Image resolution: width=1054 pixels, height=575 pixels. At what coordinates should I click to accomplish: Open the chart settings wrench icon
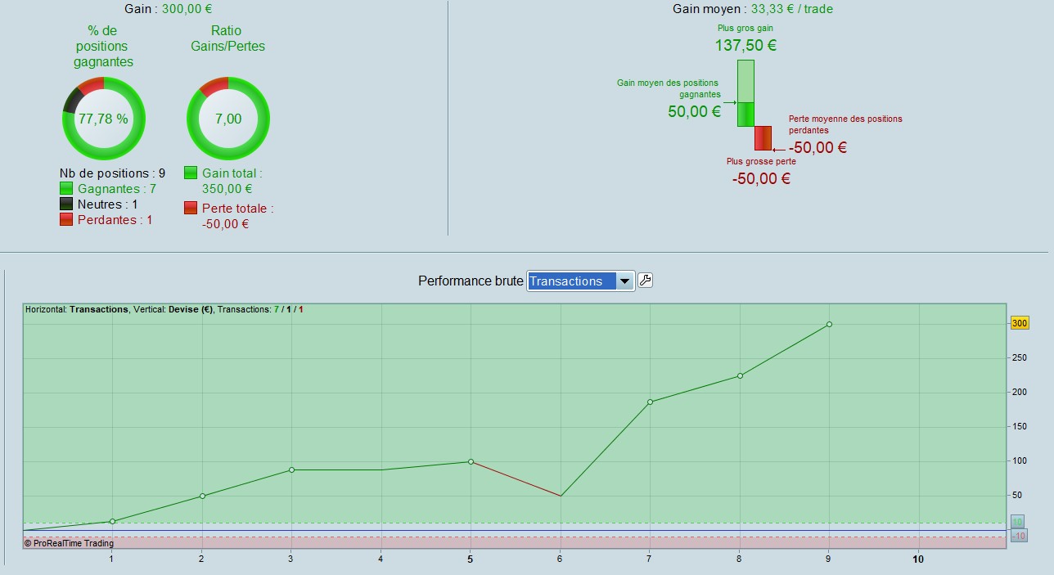[x=645, y=281]
